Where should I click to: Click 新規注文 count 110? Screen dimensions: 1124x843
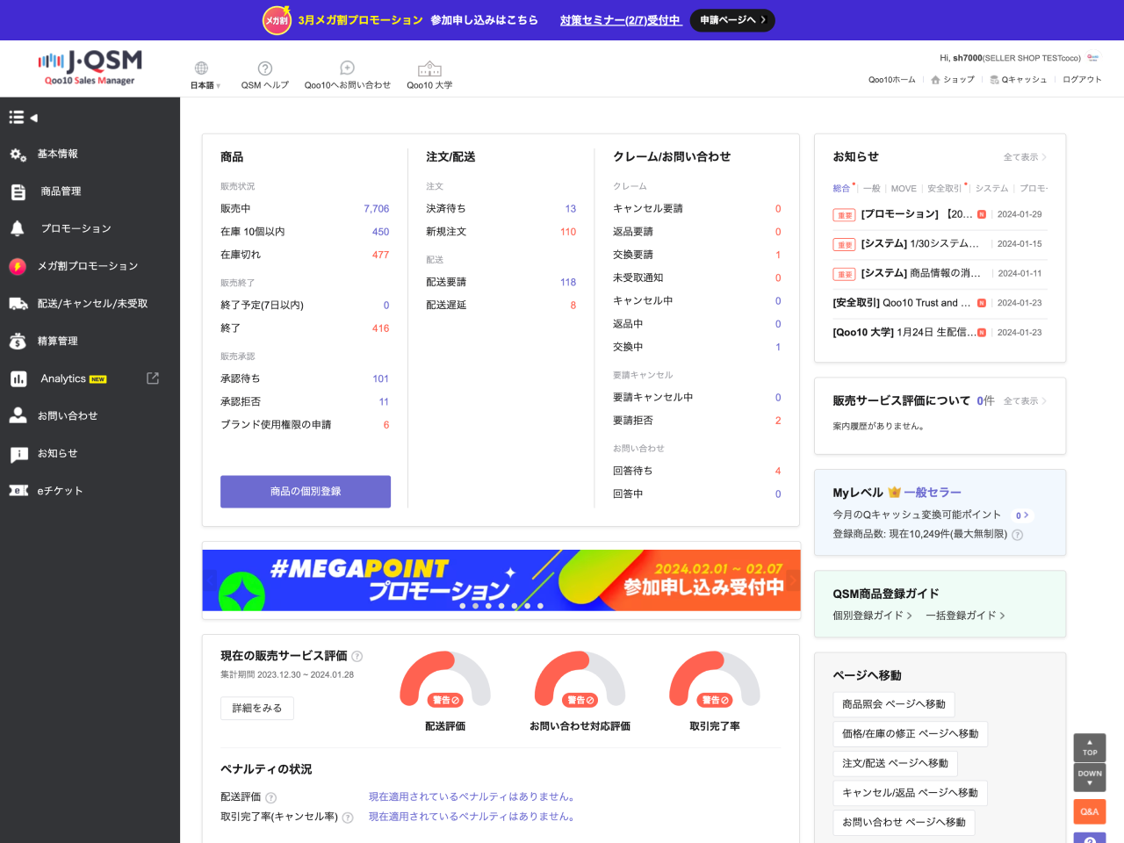click(x=568, y=232)
